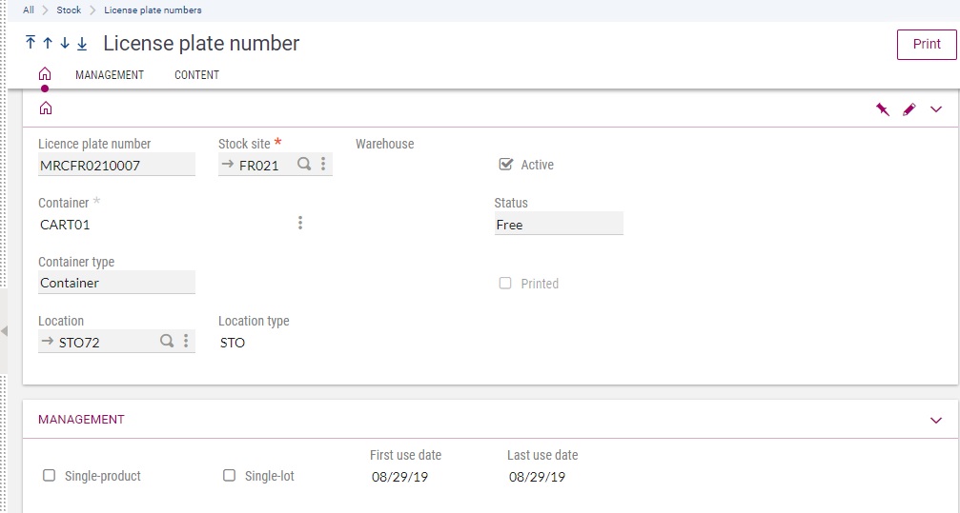
Task: Open License plate numbers breadcrumb link
Action: tap(153, 10)
